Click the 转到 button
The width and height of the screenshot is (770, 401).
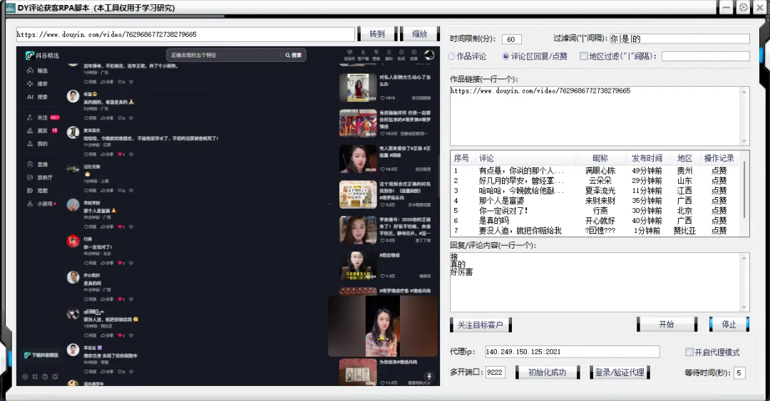[x=377, y=34]
